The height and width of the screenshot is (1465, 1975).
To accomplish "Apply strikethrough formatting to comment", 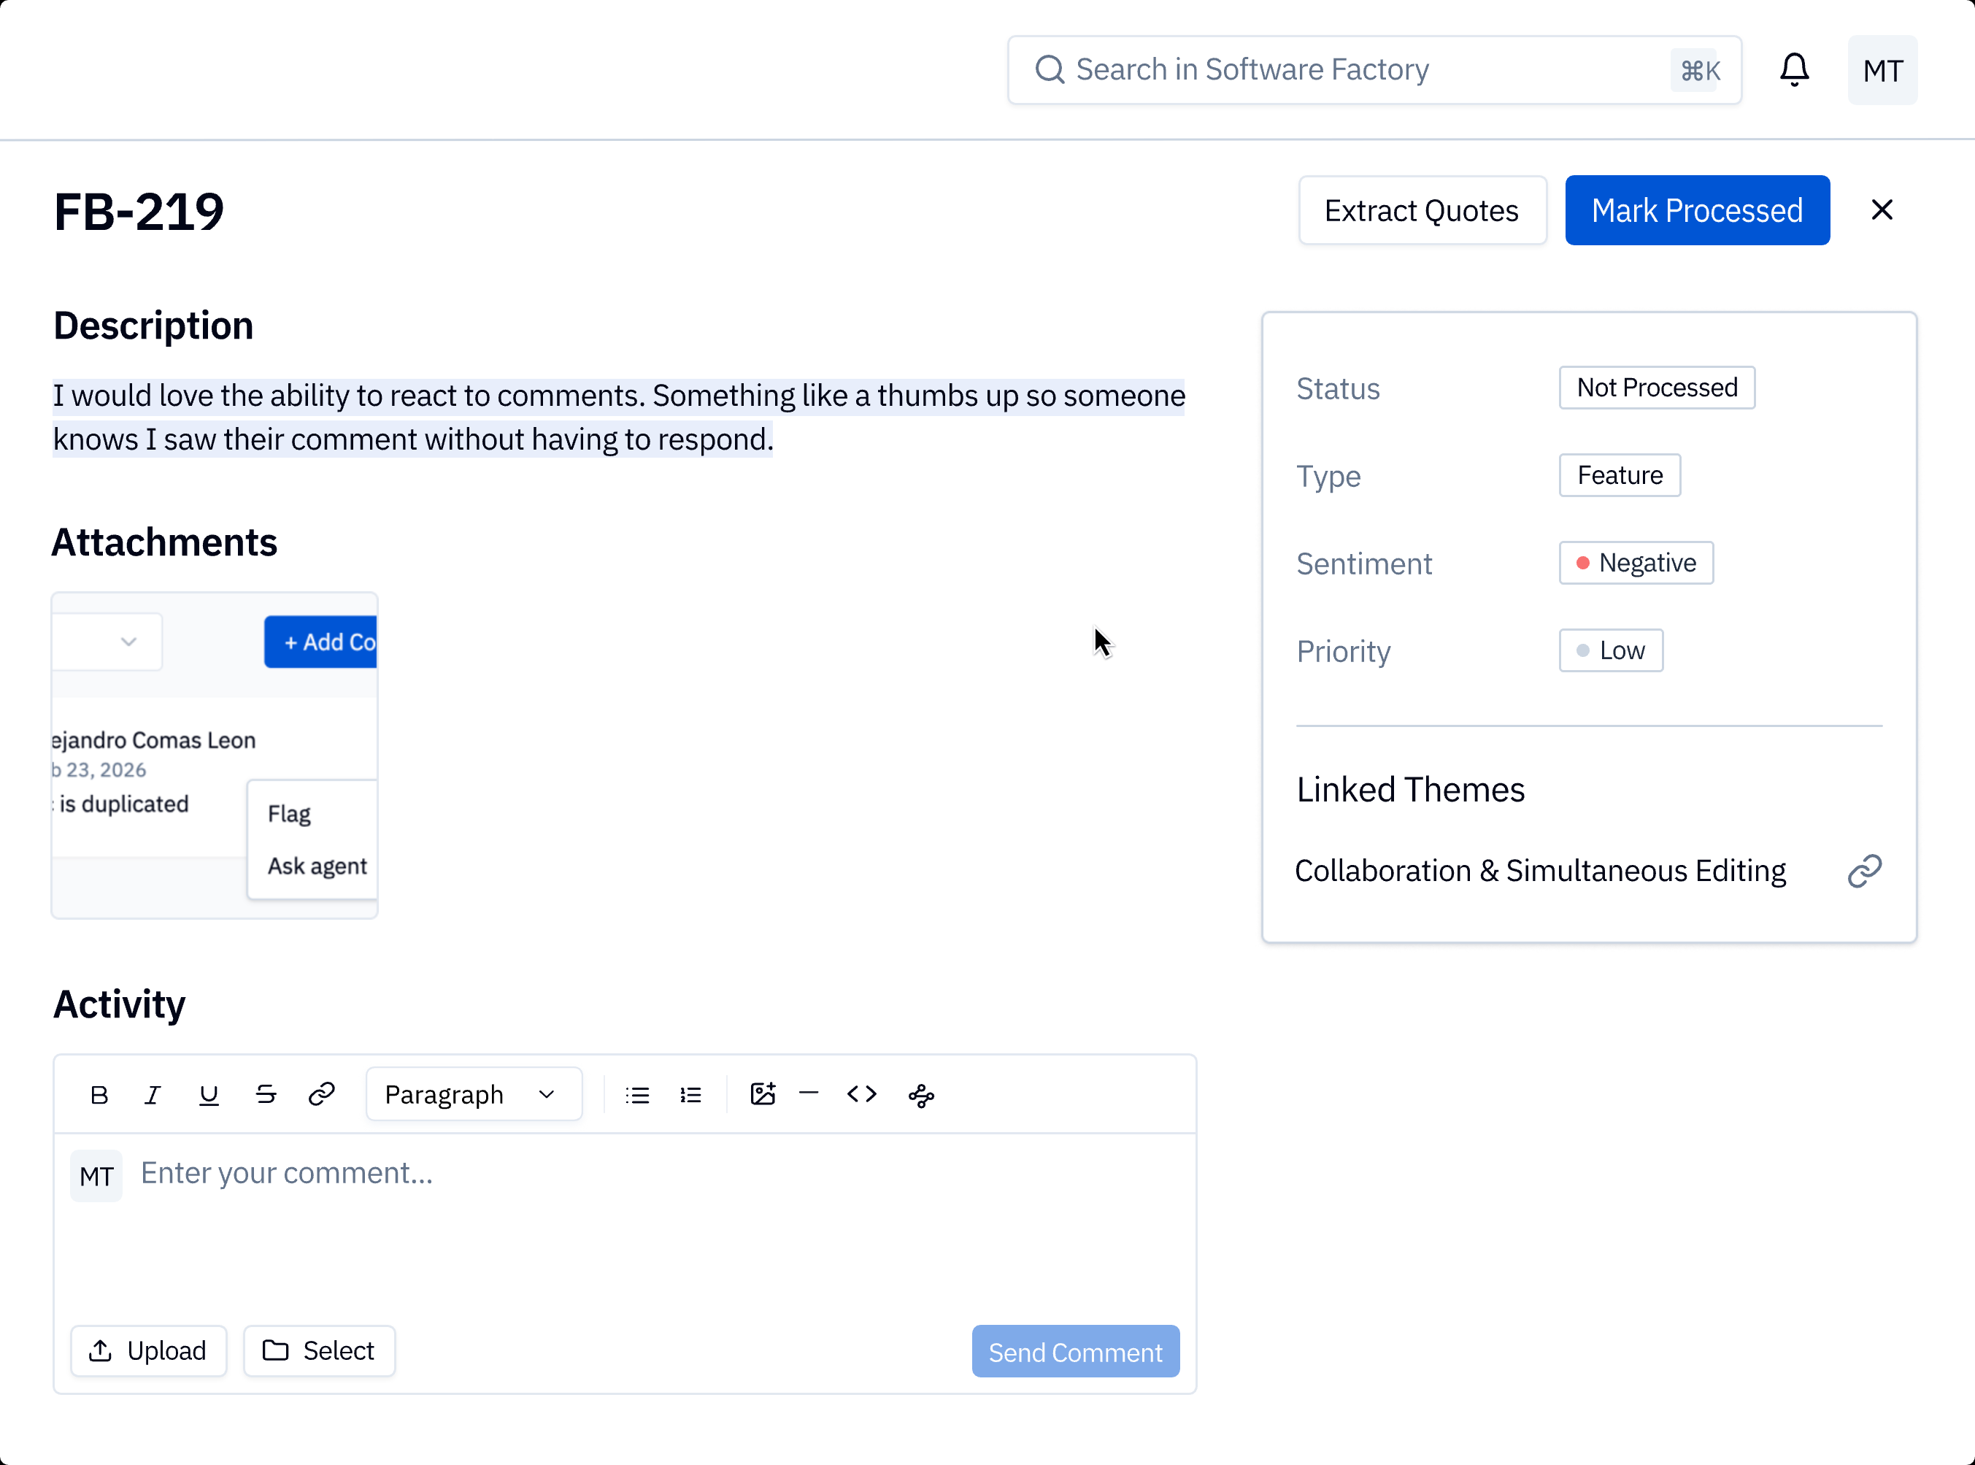I will pos(265,1094).
